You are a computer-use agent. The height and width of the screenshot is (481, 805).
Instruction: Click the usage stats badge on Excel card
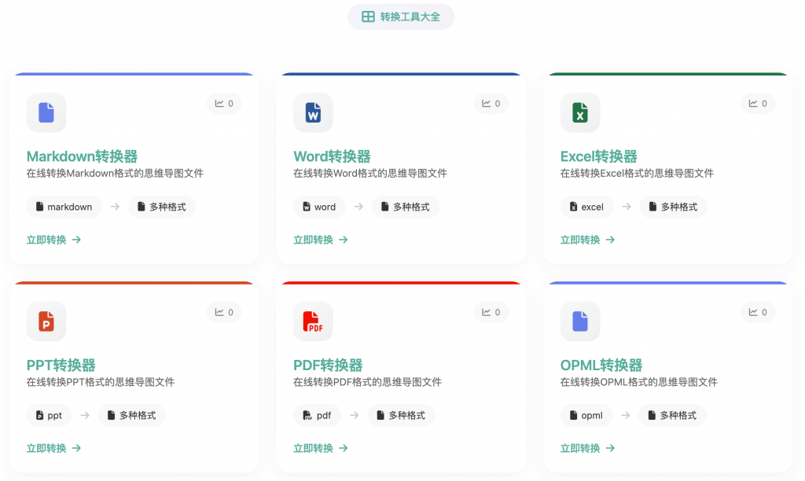(758, 103)
